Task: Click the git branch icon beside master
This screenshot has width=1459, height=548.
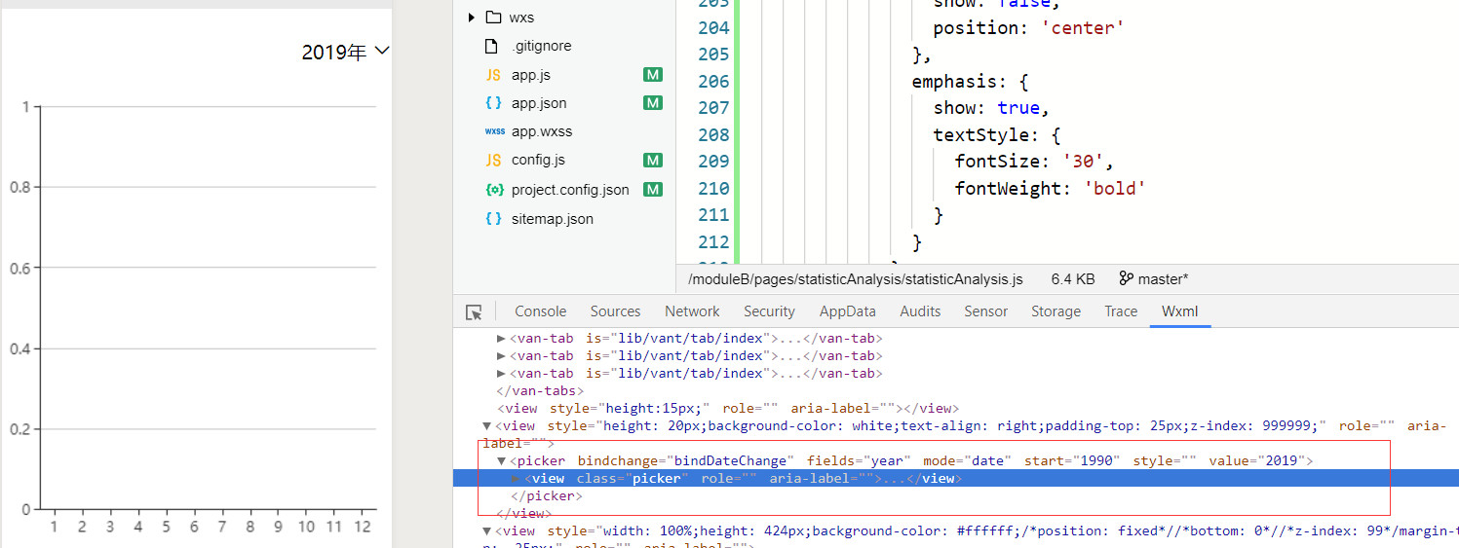Action: [1127, 279]
